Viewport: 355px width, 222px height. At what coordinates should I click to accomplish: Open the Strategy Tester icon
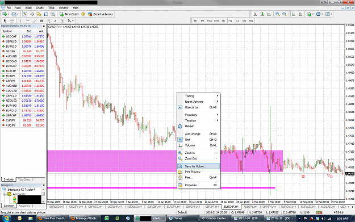click(53, 14)
